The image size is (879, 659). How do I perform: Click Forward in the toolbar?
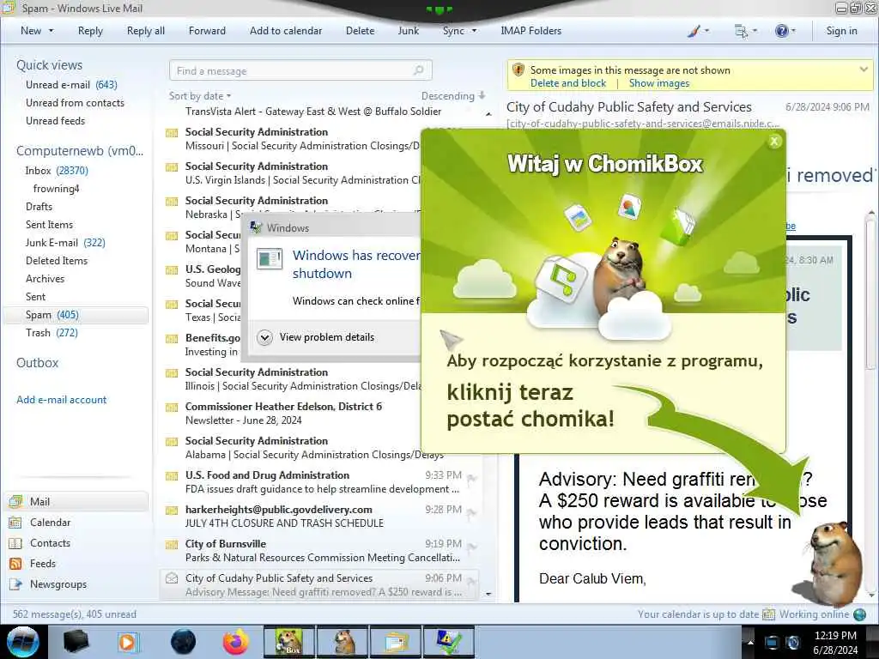(x=207, y=31)
